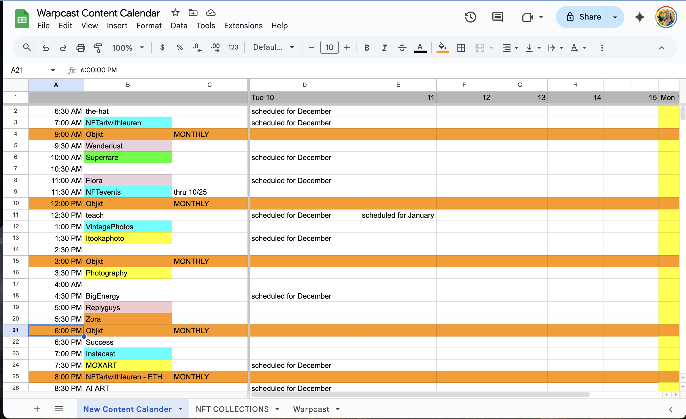Open the all sheets list icon
The height and width of the screenshot is (419, 686).
coord(59,409)
